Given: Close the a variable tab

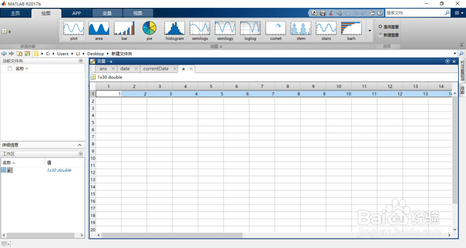Looking at the screenshot, I should tap(191, 68).
